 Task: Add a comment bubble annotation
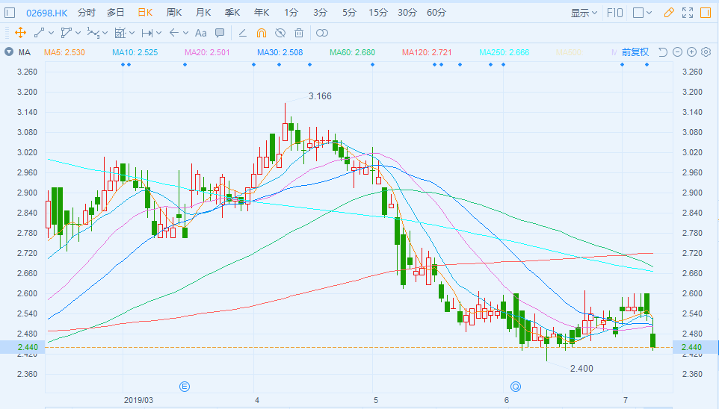point(220,33)
